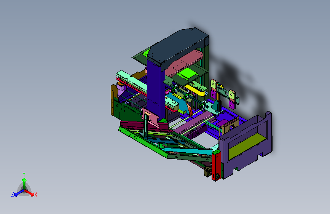330x214 pixels.
Task: Click the green Y axis of the triad
Action: coord(24,182)
